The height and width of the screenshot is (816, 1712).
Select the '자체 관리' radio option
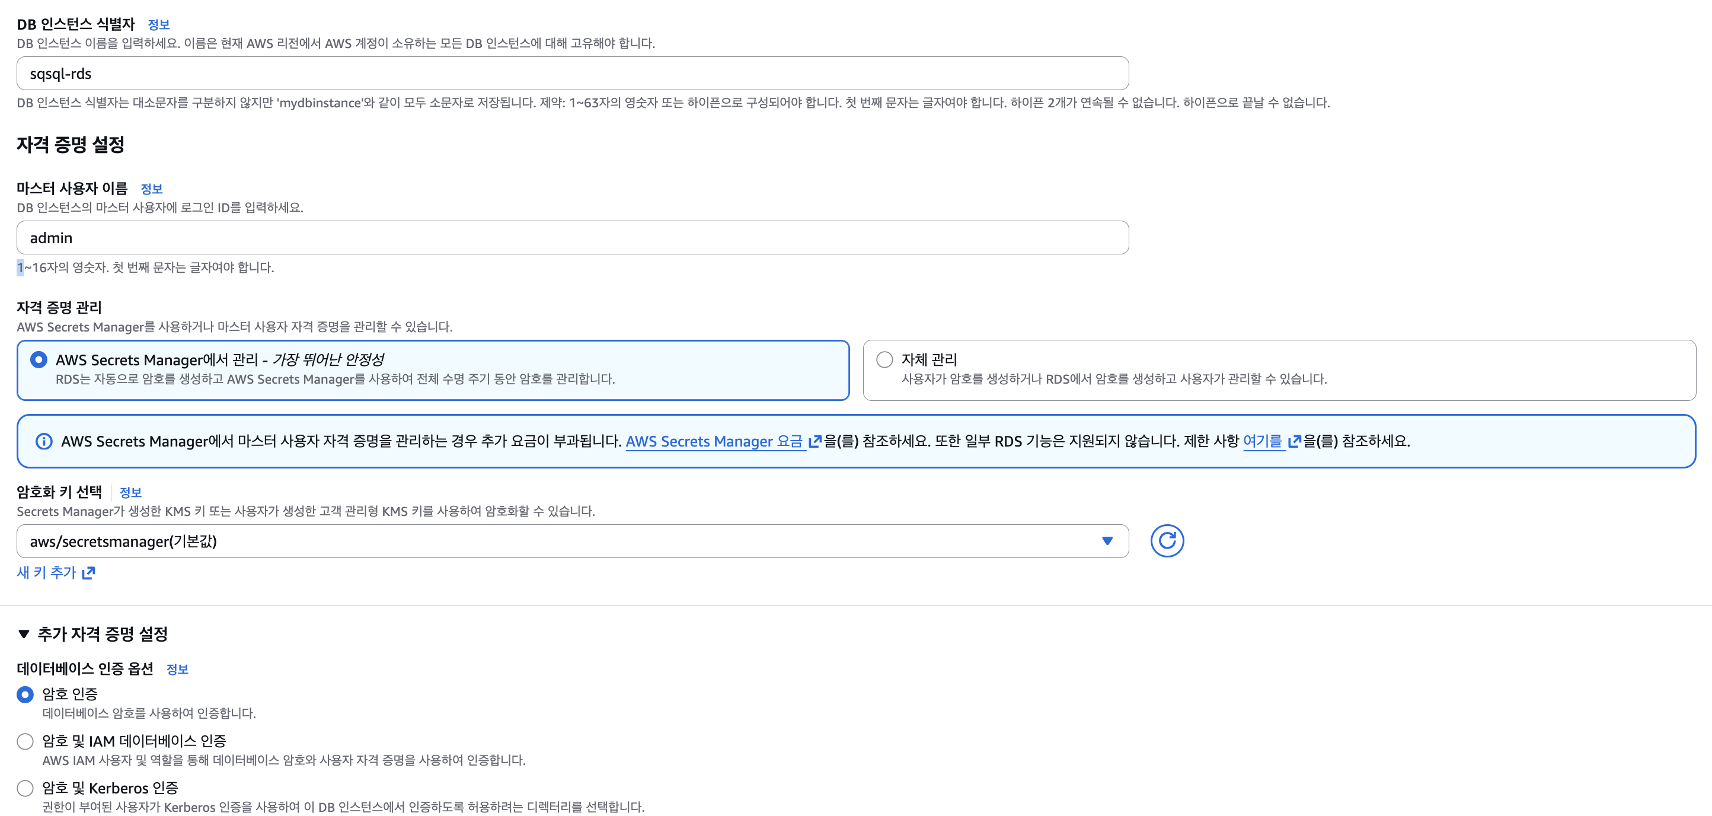click(x=884, y=360)
